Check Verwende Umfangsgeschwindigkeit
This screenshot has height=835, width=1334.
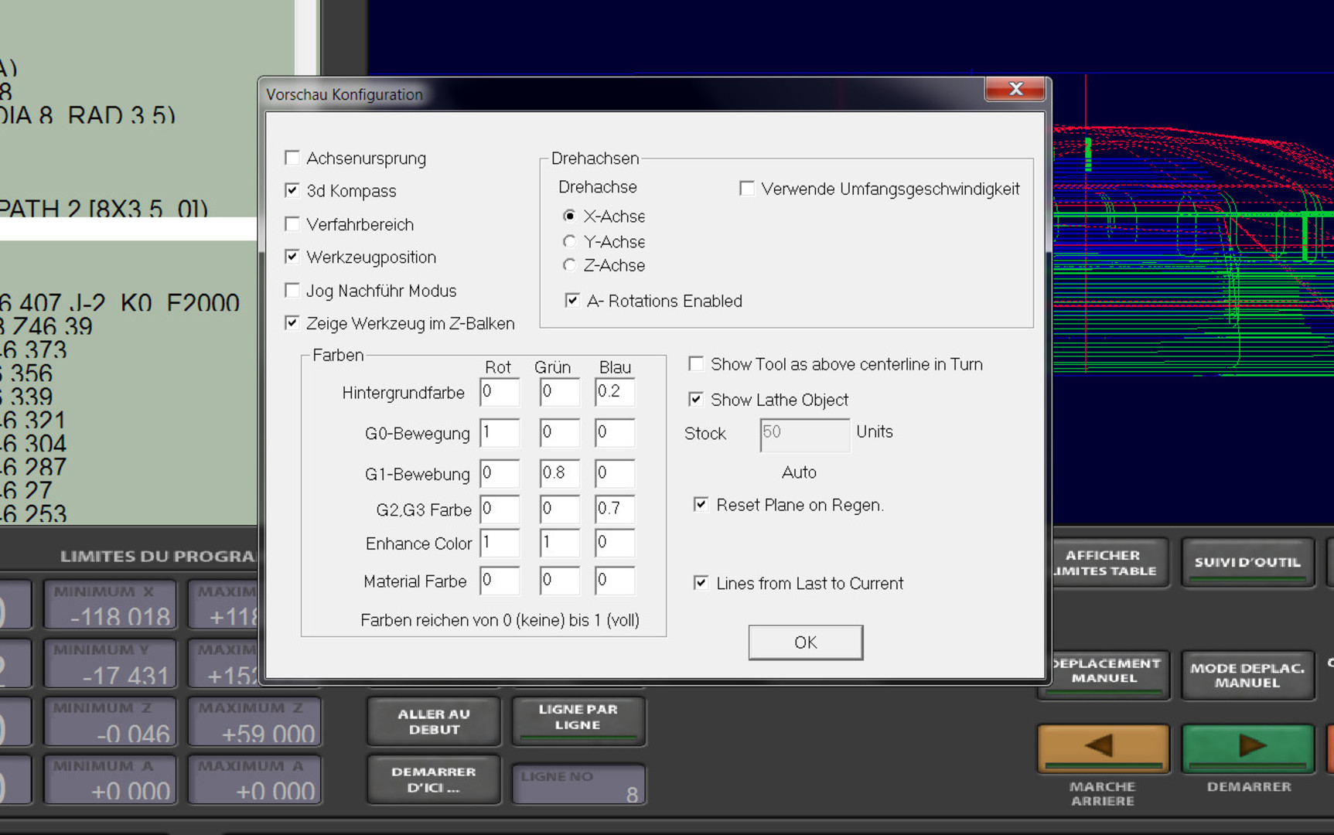click(747, 189)
